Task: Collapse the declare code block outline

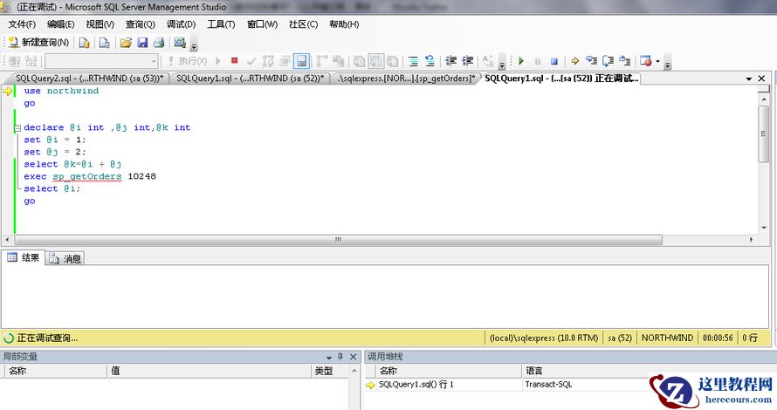Action: pyautogui.click(x=17, y=127)
